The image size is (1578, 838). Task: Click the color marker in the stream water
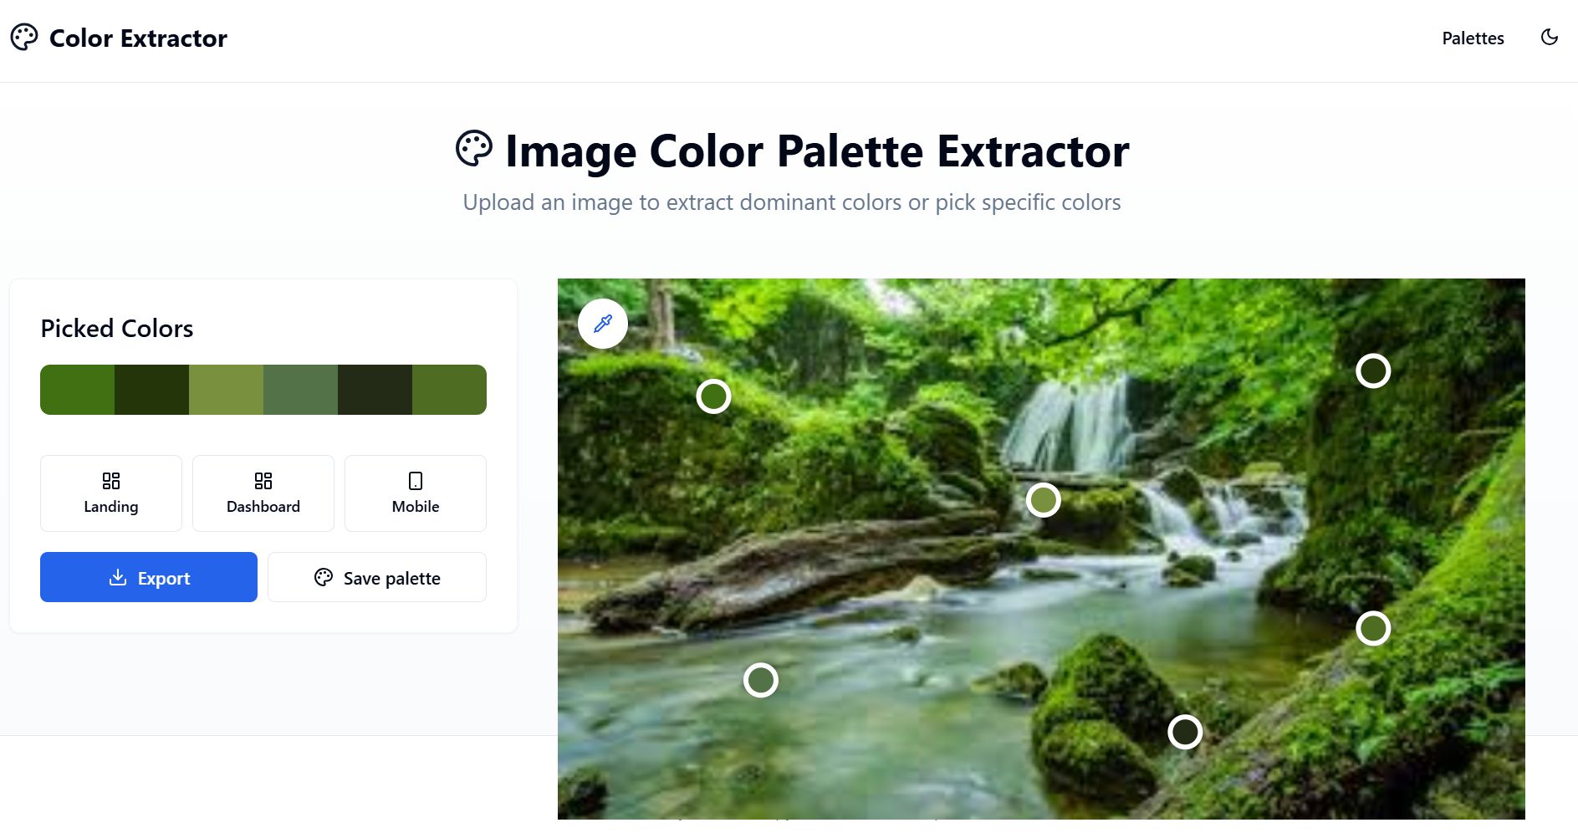[761, 680]
